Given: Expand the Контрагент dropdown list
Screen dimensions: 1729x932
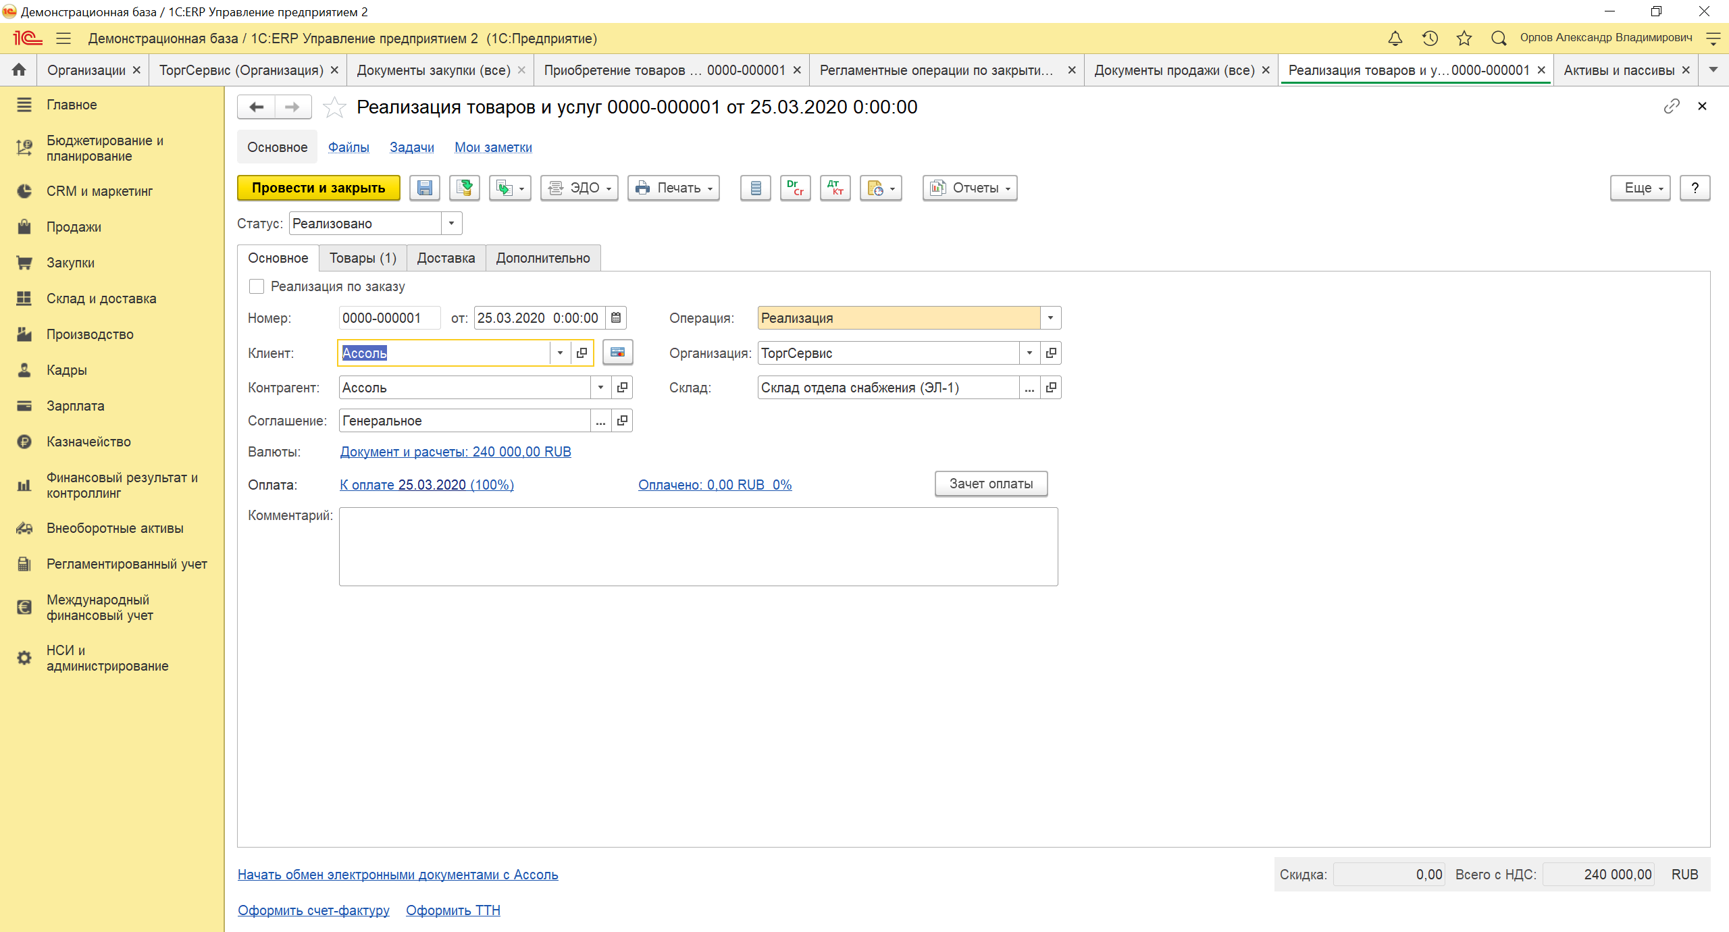Looking at the screenshot, I should click(600, 387).
